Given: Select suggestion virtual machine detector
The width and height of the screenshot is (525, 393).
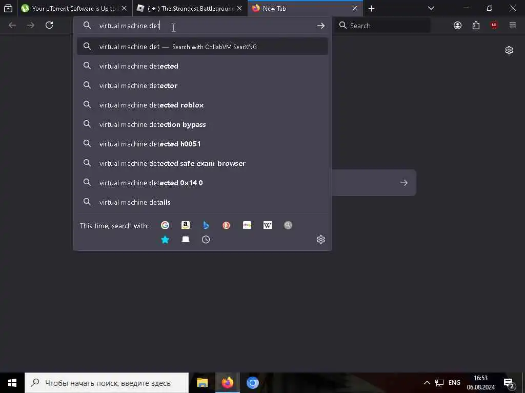Looking at the screenshot, I should tap(202, 85).
